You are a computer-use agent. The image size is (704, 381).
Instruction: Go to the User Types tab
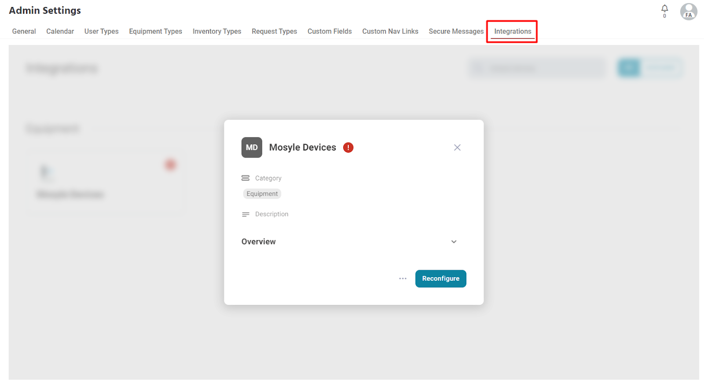[101, 31]
